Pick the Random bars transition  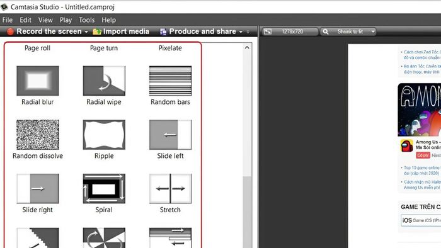click(x=171, y=81)
